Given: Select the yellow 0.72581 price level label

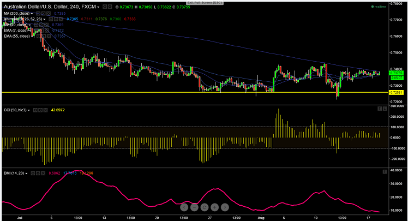Looking at the screenshot, I should click(x=396, y=92).
